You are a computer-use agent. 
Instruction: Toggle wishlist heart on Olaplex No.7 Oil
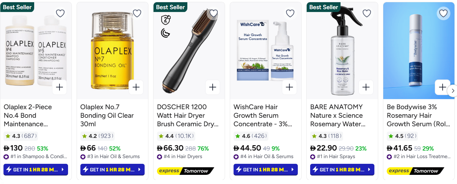pyautogui.click(x=137, y=13)
